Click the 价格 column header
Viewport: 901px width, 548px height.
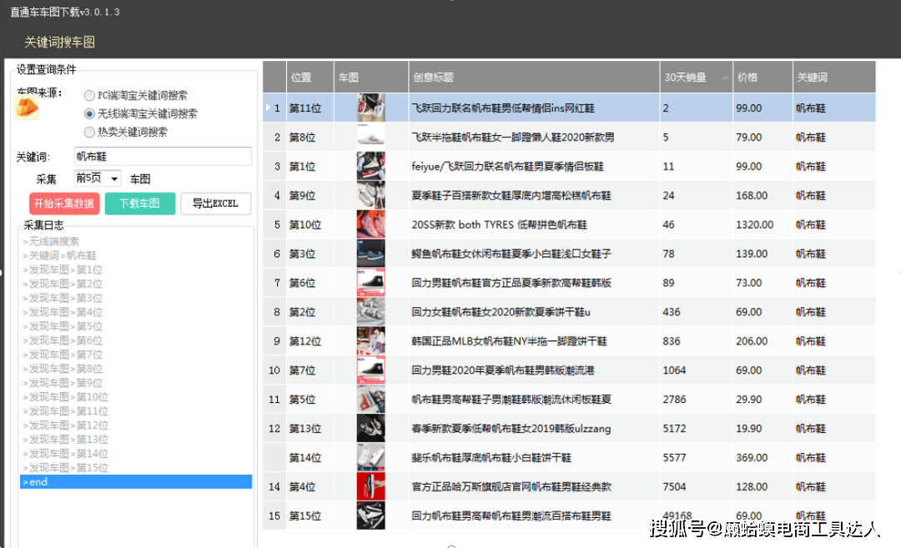coord(763,77)
